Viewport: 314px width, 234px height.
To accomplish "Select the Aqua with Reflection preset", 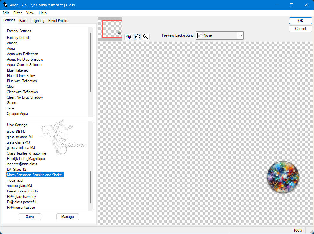I will click(23, 54).
